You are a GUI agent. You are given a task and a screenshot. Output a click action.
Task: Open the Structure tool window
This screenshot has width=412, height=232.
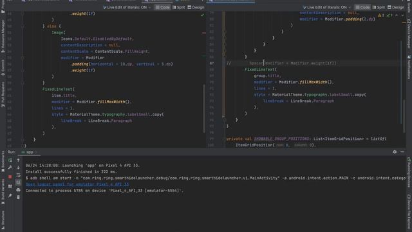[3, 220]
